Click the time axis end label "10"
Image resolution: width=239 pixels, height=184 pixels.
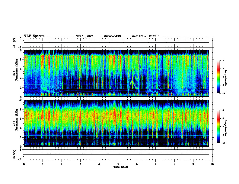(x=212, y=164)
